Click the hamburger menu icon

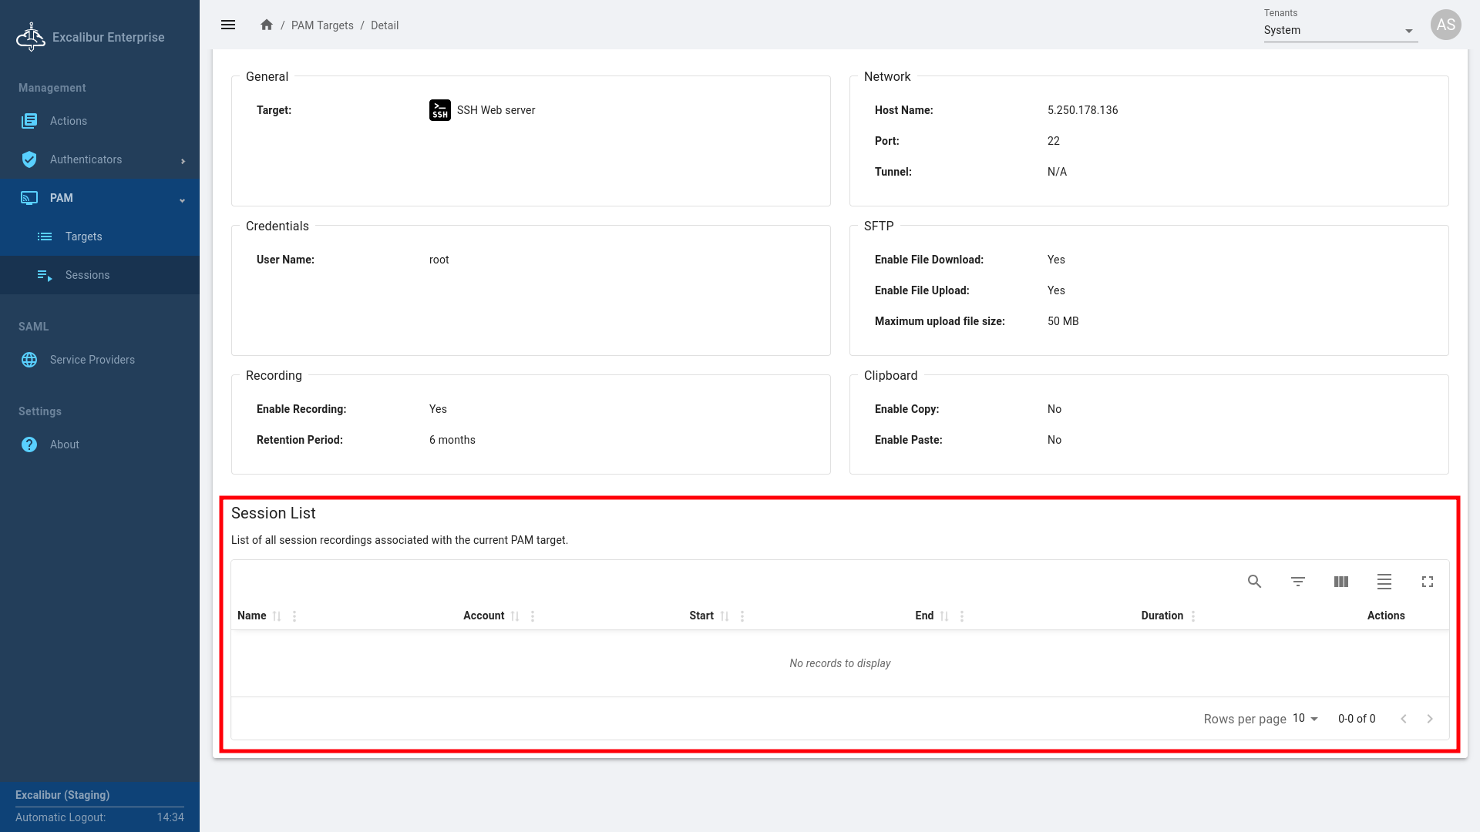point(228,25)
